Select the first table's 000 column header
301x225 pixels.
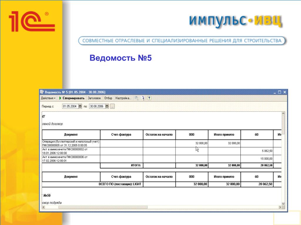point(192,135)
